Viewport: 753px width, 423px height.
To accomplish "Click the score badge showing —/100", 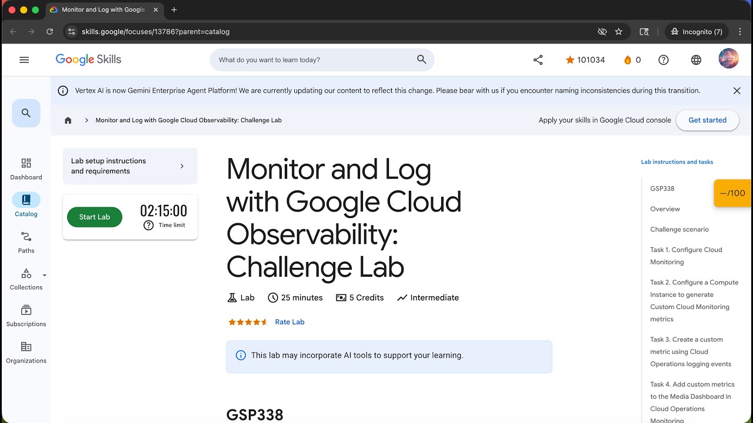I will [732, 193].
